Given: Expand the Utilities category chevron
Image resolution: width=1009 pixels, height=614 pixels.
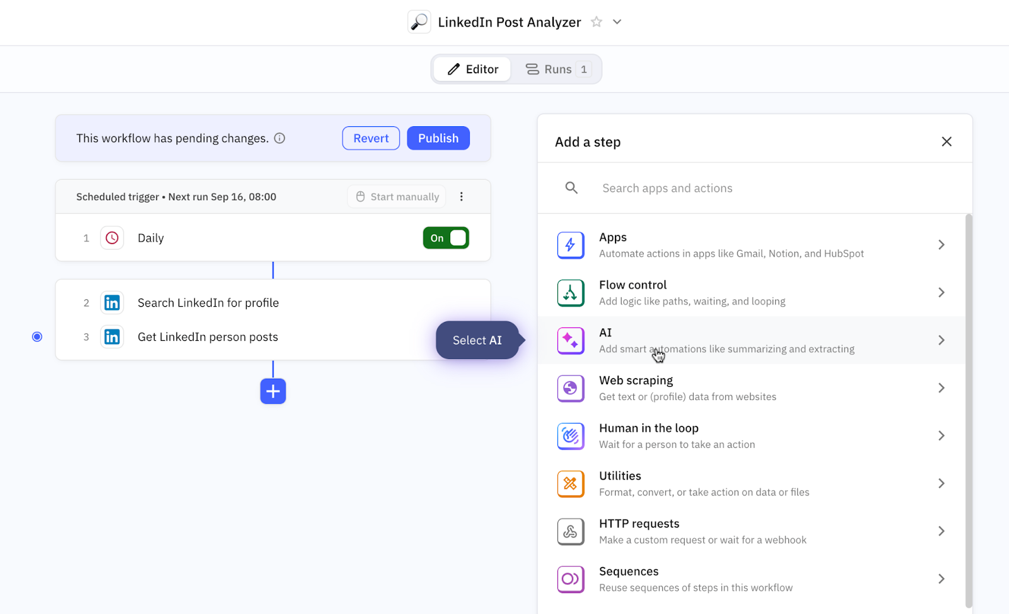Looking at the screenshot, I should [941, 484].
